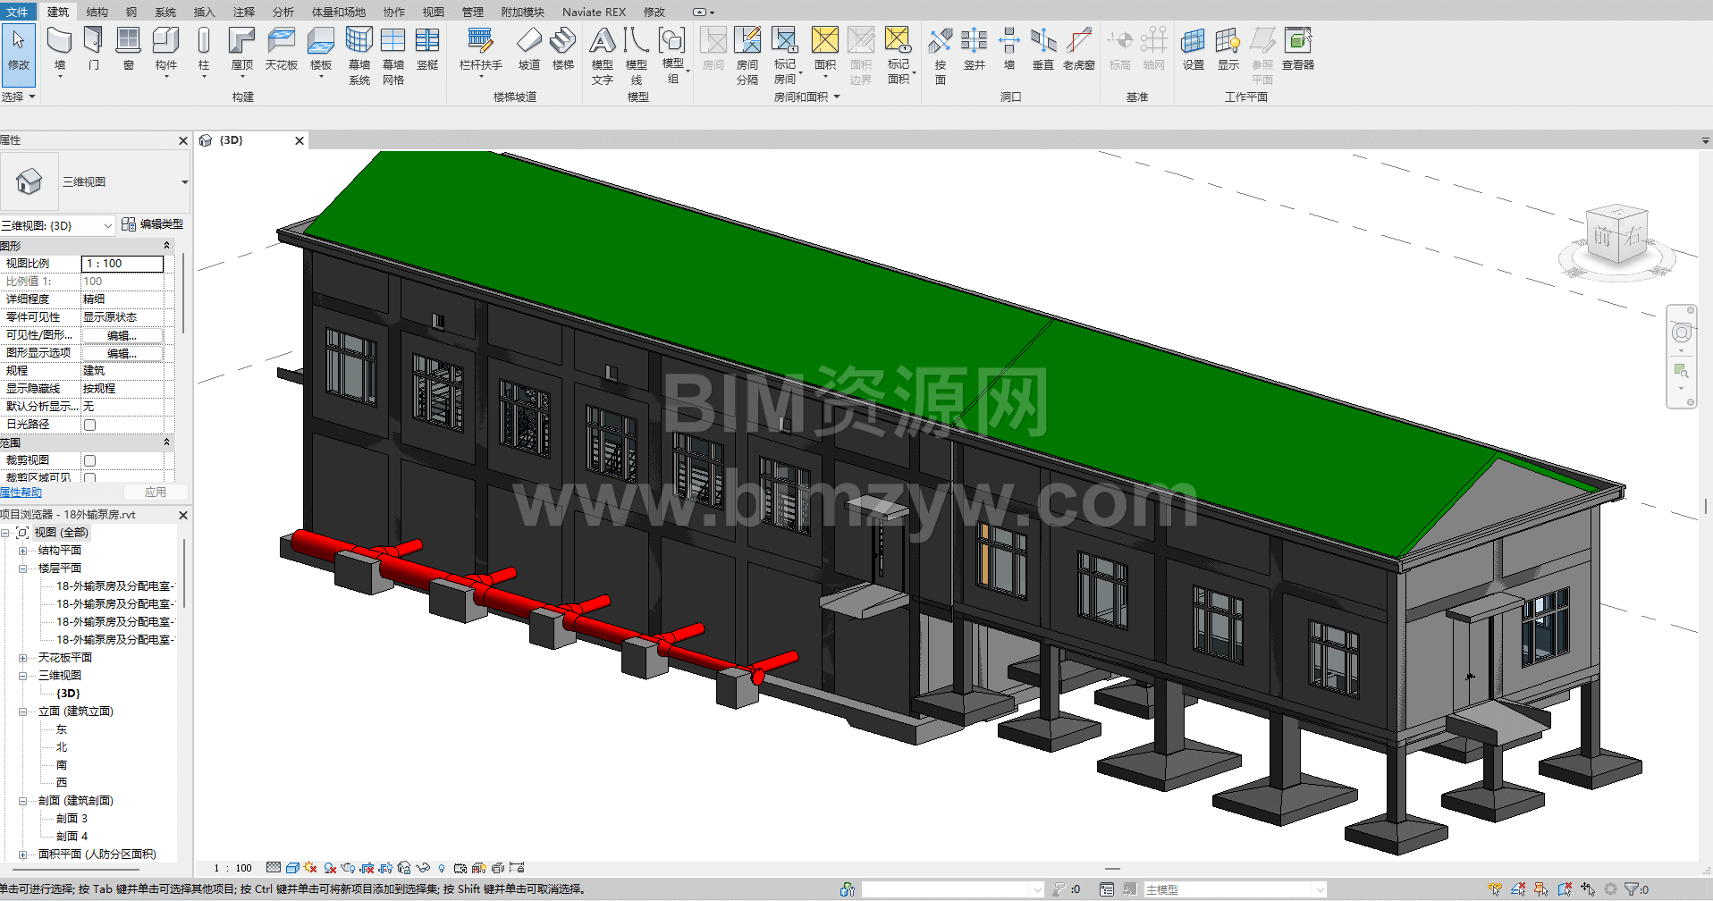
Task: Click the 模型文字 model text tool
Action: (x=603, y=55)
